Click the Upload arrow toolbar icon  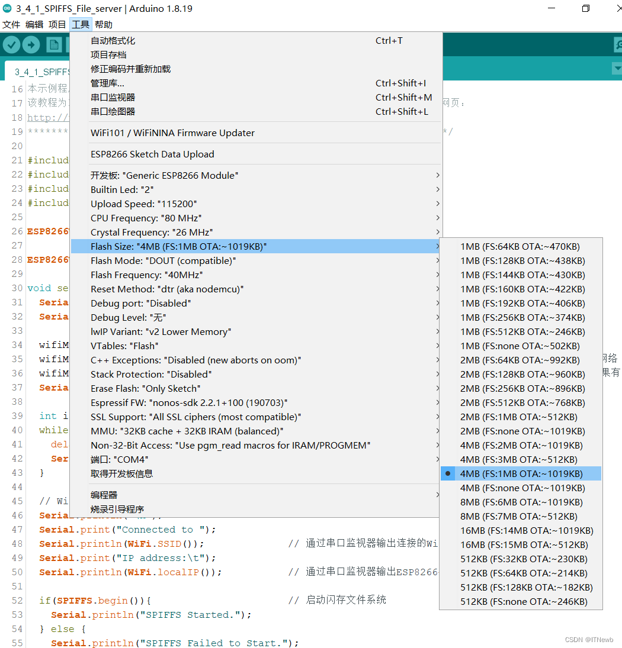(31, 44)
